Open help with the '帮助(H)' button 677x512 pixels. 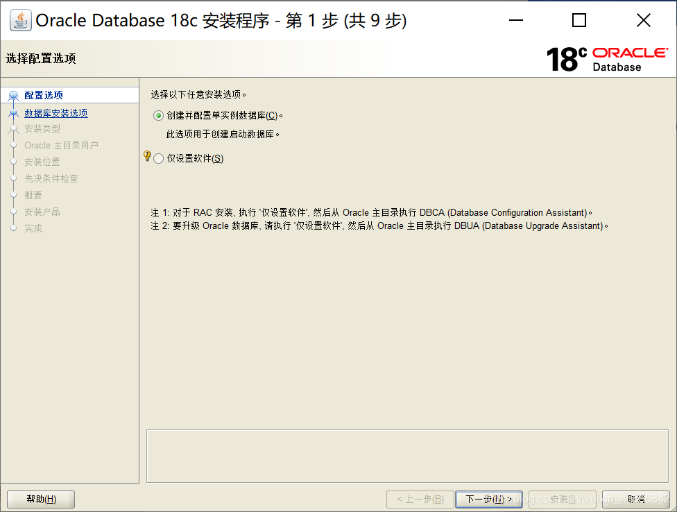pyautogui.click(x=41, y=500)
